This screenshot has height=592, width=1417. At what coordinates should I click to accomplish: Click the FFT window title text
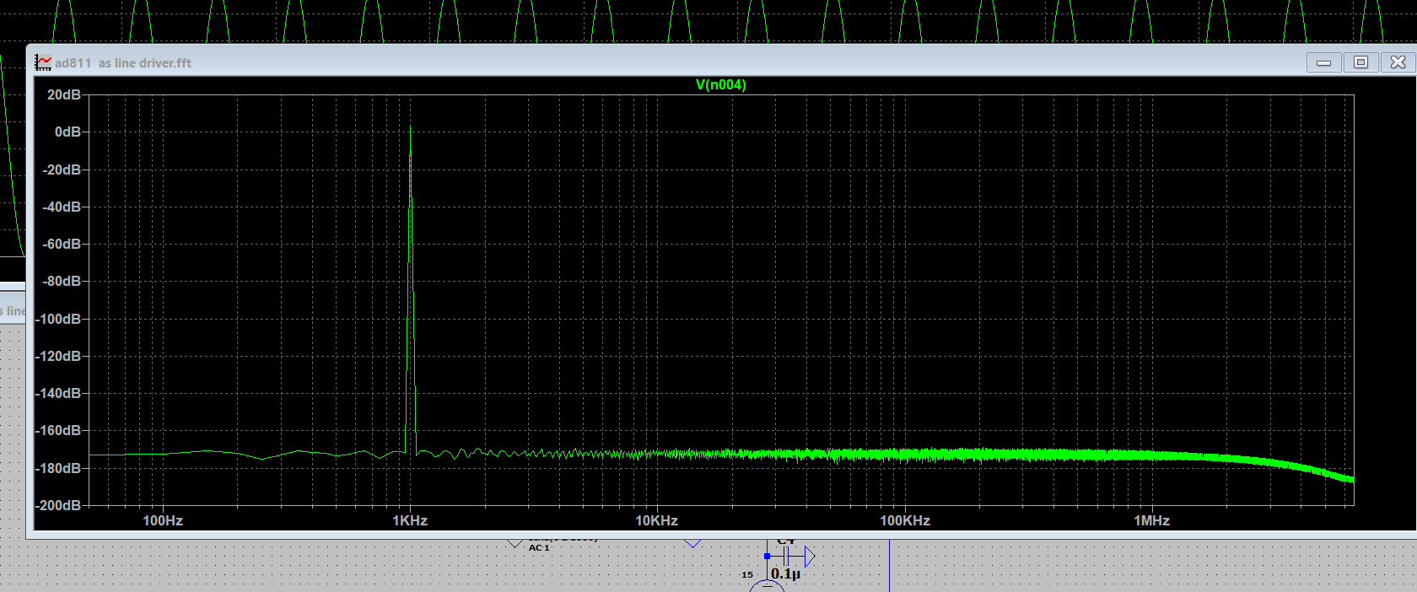(x=123, y=62)
